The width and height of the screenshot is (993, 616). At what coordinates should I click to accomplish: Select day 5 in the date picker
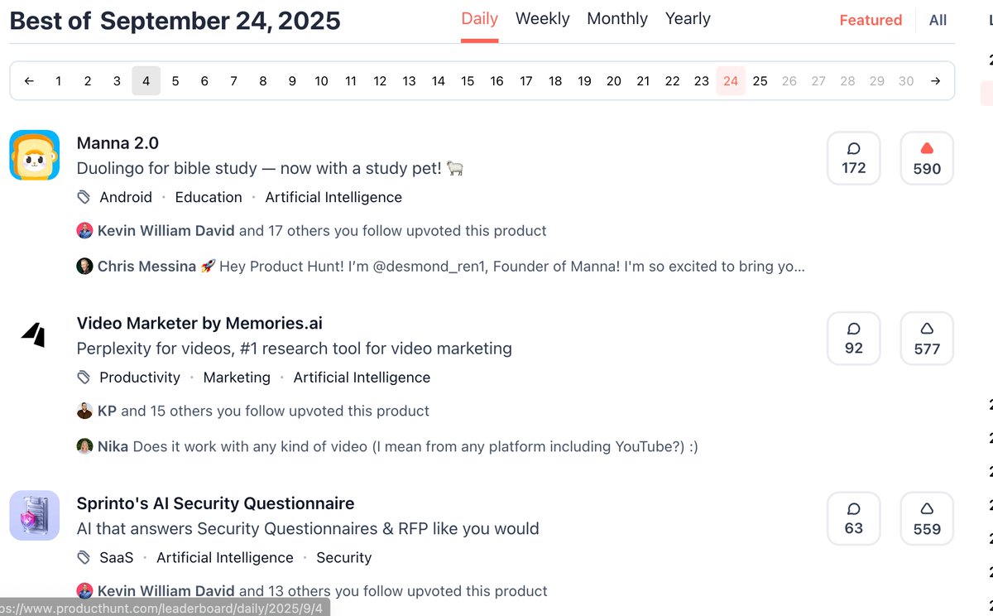[x=175, y=80]
